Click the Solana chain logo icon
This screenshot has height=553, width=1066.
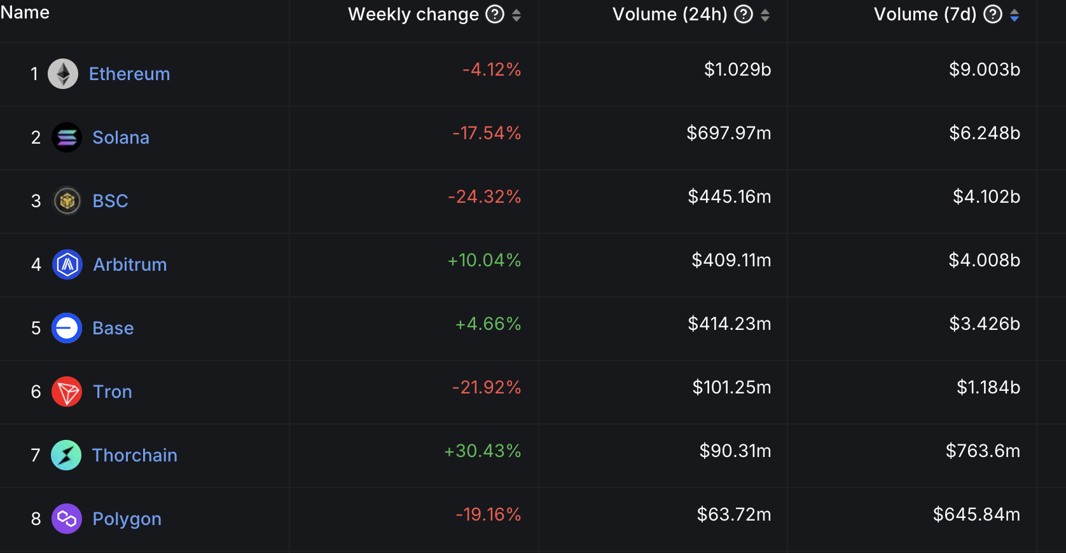point(67,137)
